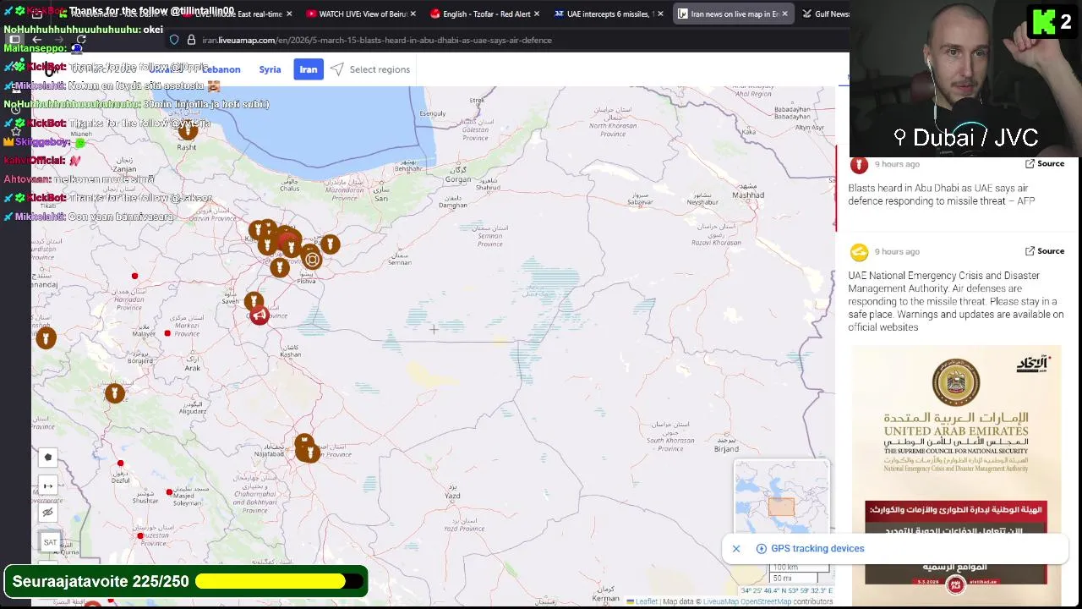Close the English Tzofar Red Alert tab
1082x609 pixels.
coord(537,14)
